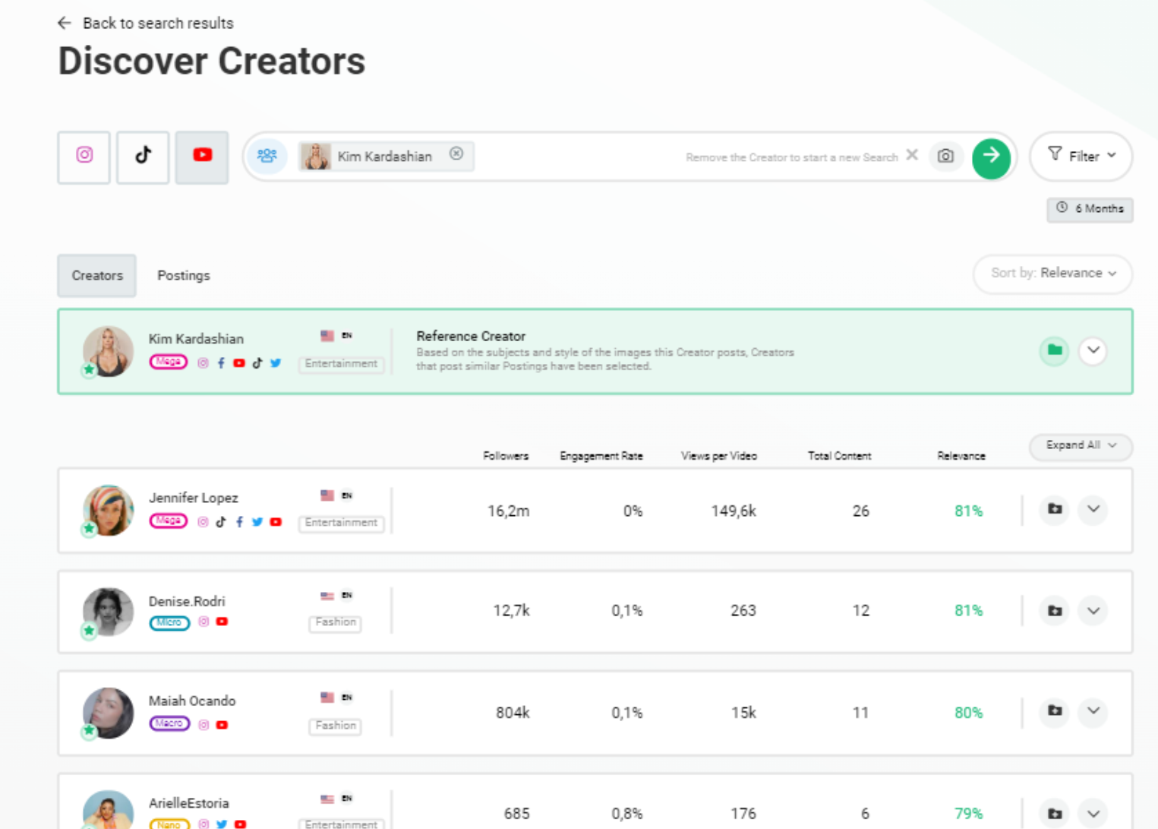The height and width of the screenshot is (829, 1158).
Task: Open Sort by Relevance dropdown
Action: (x=1052, y=273)
